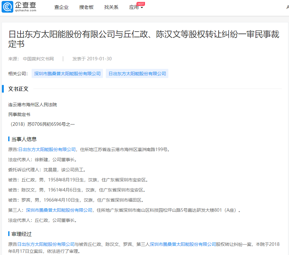The height and width of the screenshot is (255, 289).
Task: Click the line 法定代表人:丘仁政
Action: tap(42, 220)
